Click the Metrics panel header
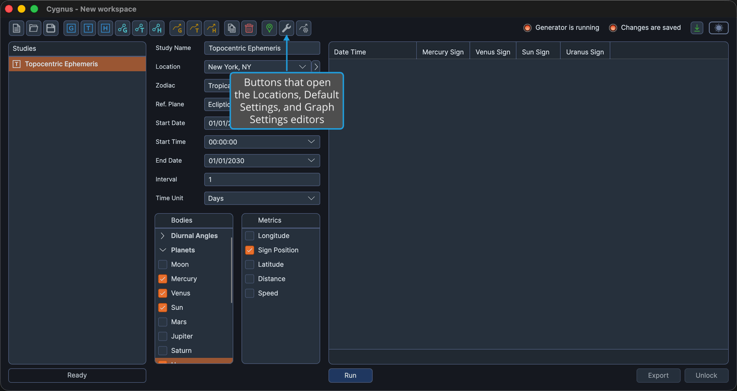Image resolution: width=737 pixels, height=391 pixels. [280, 220]
